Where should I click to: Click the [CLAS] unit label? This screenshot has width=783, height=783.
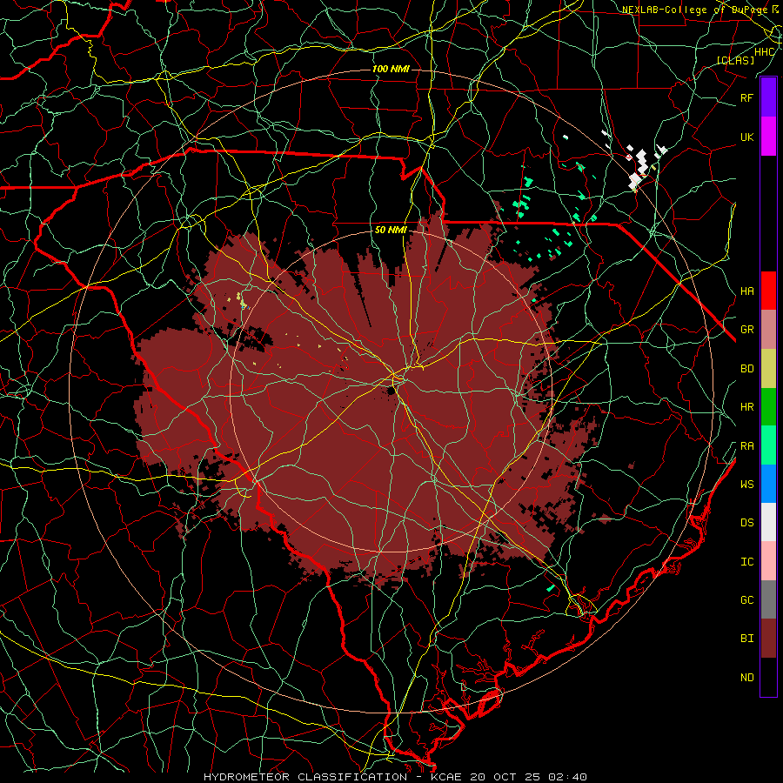735,61
